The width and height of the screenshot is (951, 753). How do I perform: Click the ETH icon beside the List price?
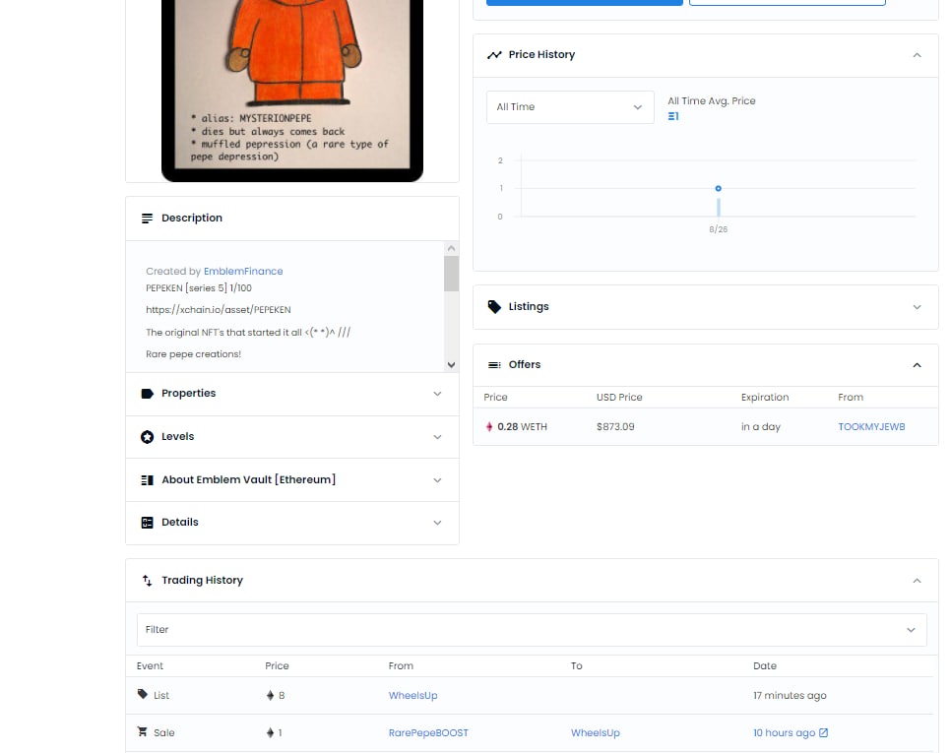click(271, 695)
